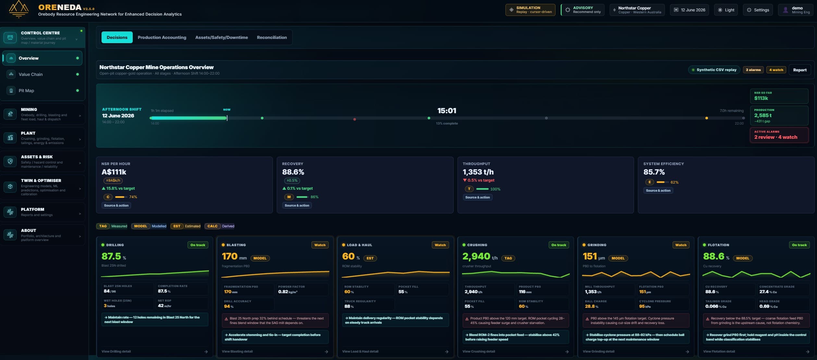Click the Mining section icon
Viewport: 817px width, 360px height.
click(x=10, y=114)
